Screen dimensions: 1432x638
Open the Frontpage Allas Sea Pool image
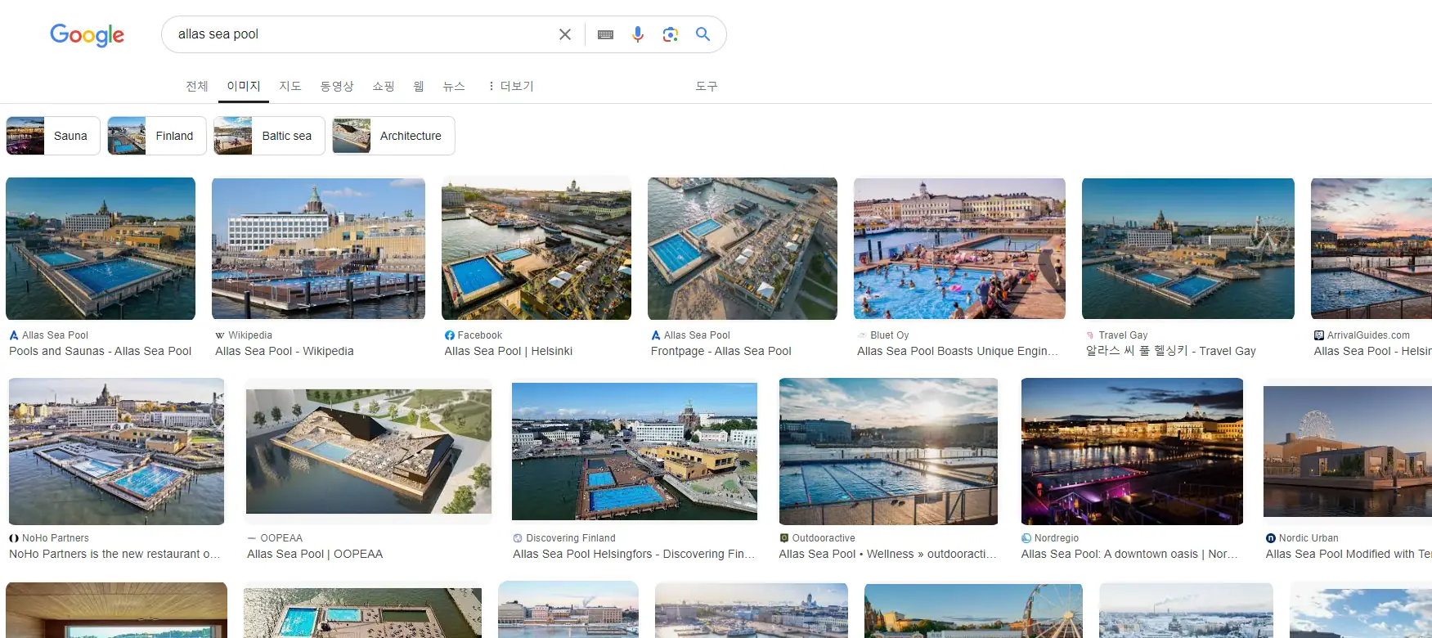pos(743,249)
